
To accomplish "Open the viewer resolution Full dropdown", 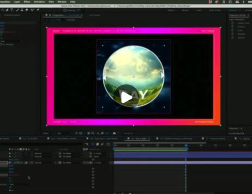I will 64,133.
